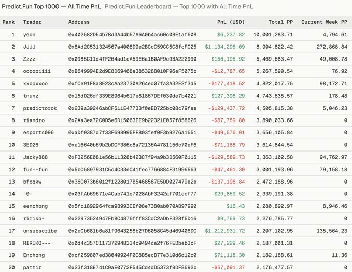
Task: Select Current Week PP value 98,172.71
Action: [x=333, y=84]
